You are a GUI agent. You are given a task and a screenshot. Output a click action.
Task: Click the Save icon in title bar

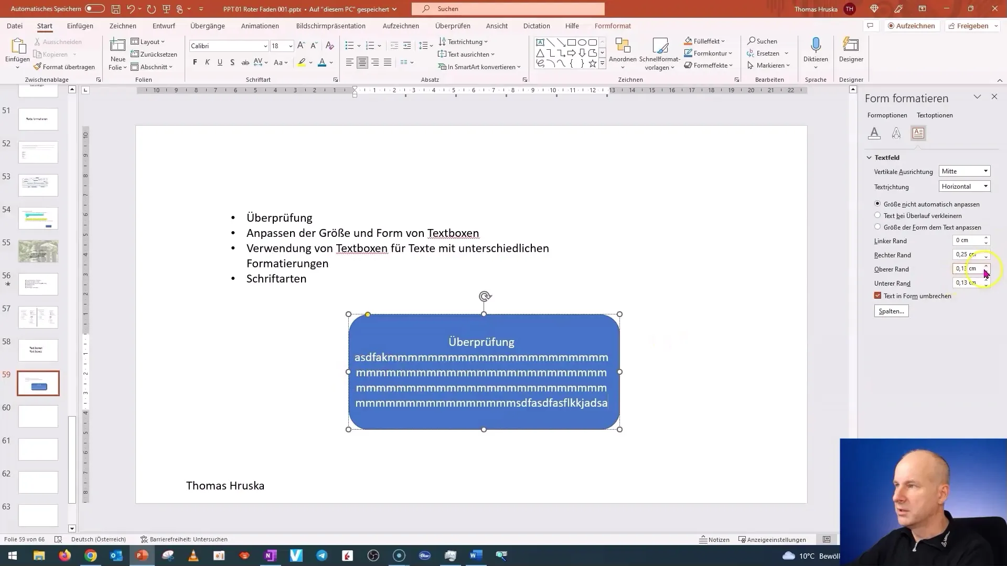tap(116, 9)
